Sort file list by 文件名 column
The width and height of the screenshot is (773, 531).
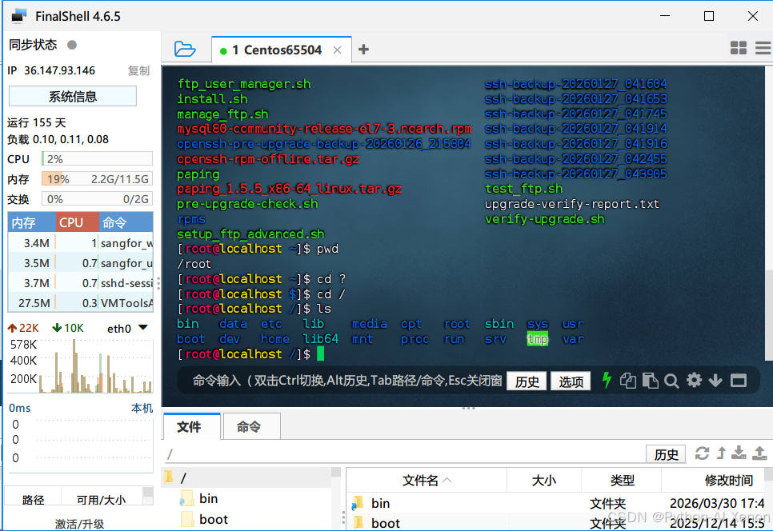427,481
